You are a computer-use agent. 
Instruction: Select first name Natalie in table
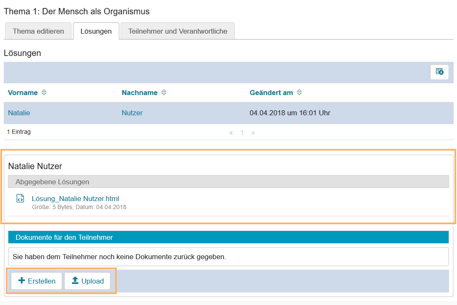pos(19,113)
